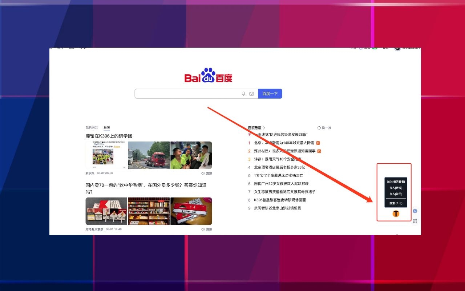Viewport: 465px width, 291px height.
Task: Open hot search 亲历者讲述北京山洪过境场景
Action: [278, 208]
